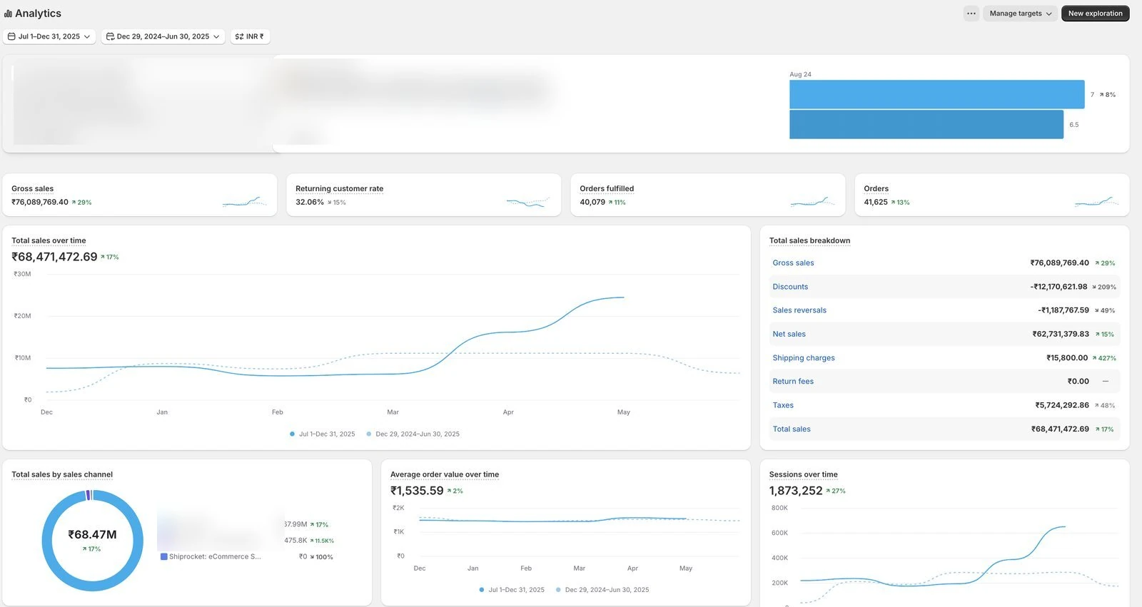Click the ₹5,724,292.86 taxes amount
Image resolution: width=1142 pixels, height=607 pixels.
click(1062, 405)
